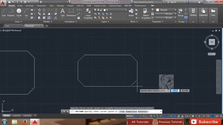
Task: Select the Dimension tool
Action: [x=71, y=12]
